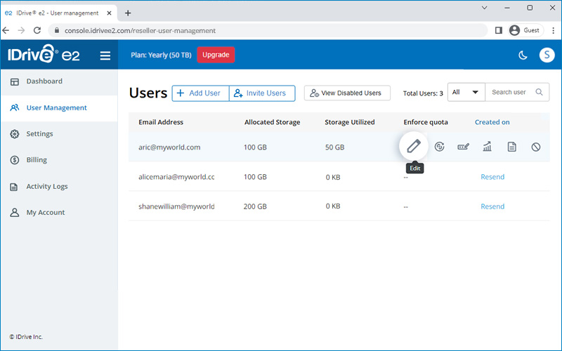
Task: Click View Disabled Users button
Action: [347, 93]
